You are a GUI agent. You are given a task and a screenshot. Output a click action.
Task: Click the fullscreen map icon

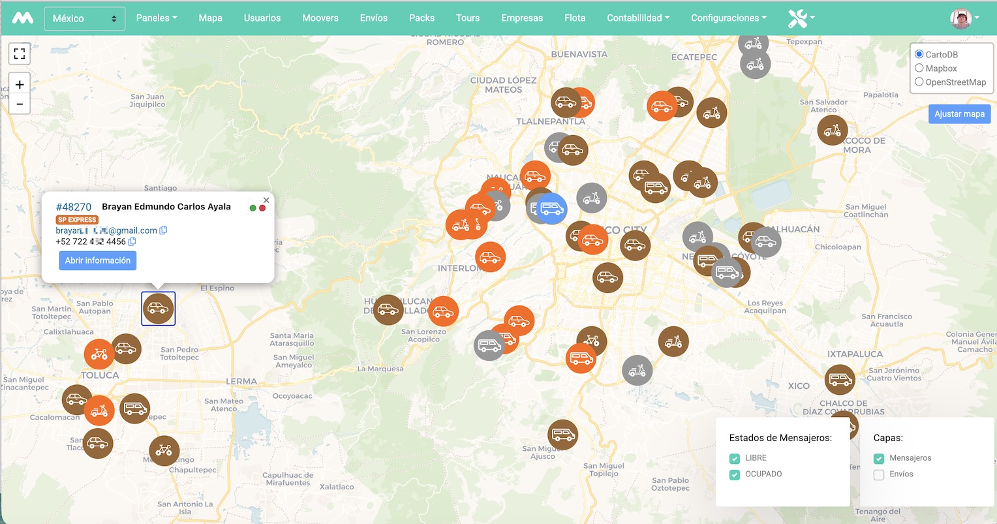[x=20, y=54]
